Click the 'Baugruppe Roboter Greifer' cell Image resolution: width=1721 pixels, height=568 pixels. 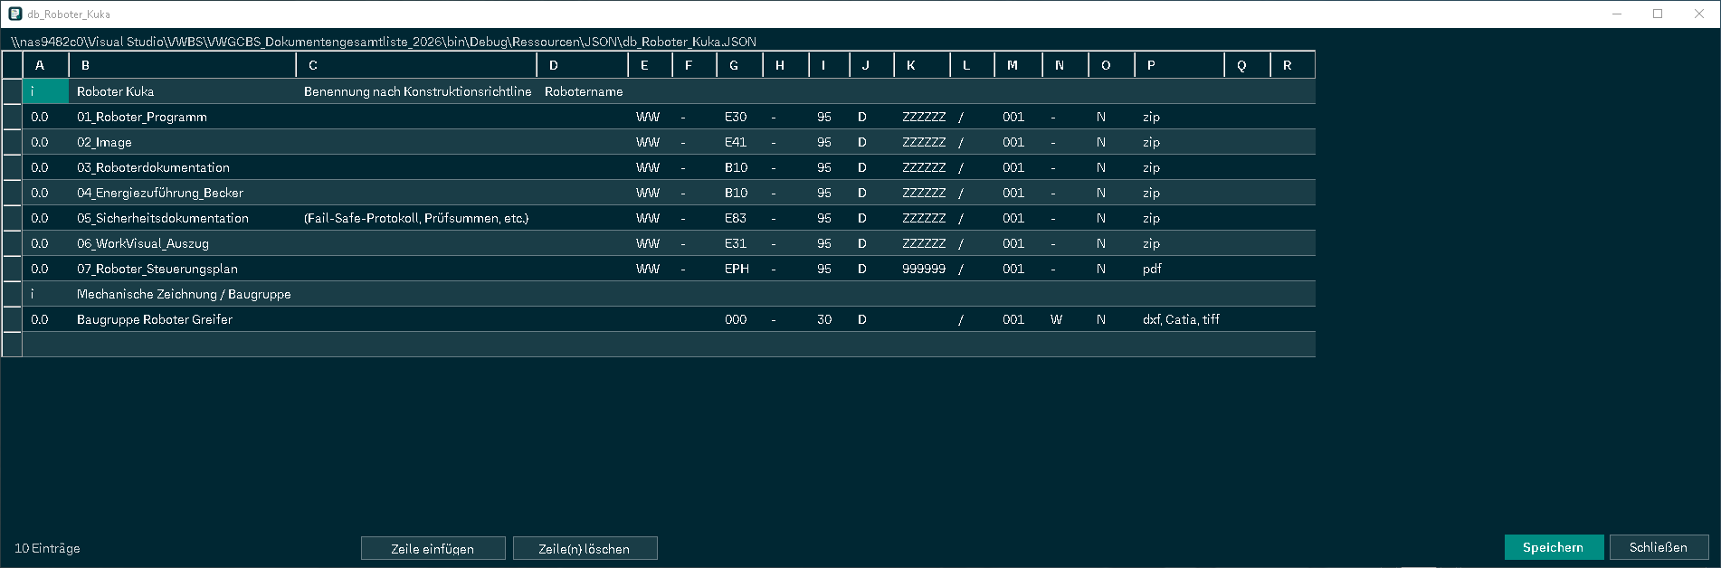point(182,319)
